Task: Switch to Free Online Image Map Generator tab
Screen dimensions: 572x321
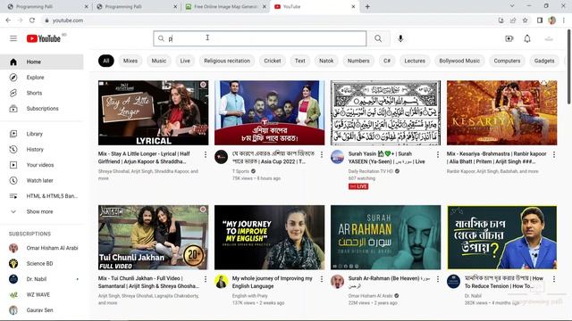Action: click(x=225, y=6)
